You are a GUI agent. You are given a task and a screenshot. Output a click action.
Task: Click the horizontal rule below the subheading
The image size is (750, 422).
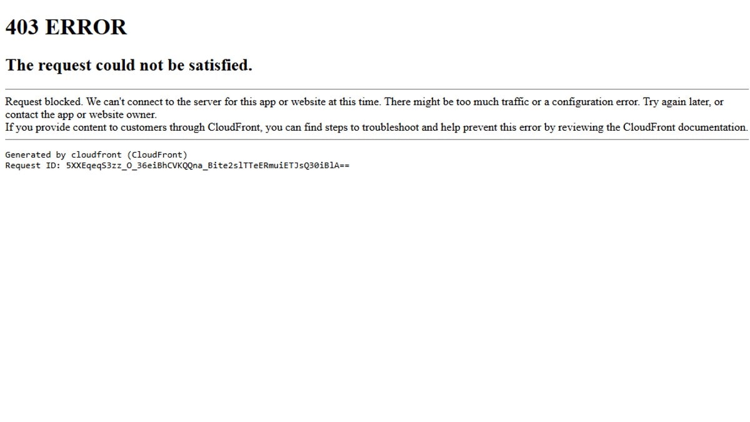(x=377, y=89)
